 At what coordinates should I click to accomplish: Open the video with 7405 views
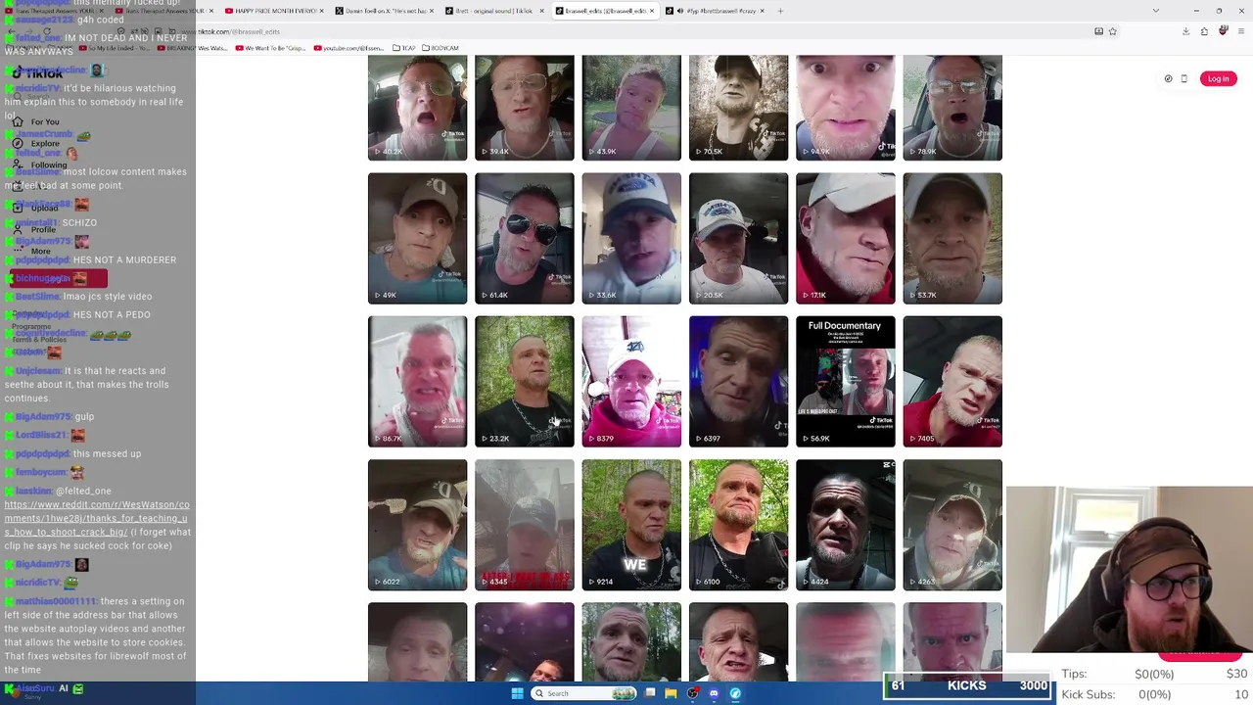tap(952, 381)
